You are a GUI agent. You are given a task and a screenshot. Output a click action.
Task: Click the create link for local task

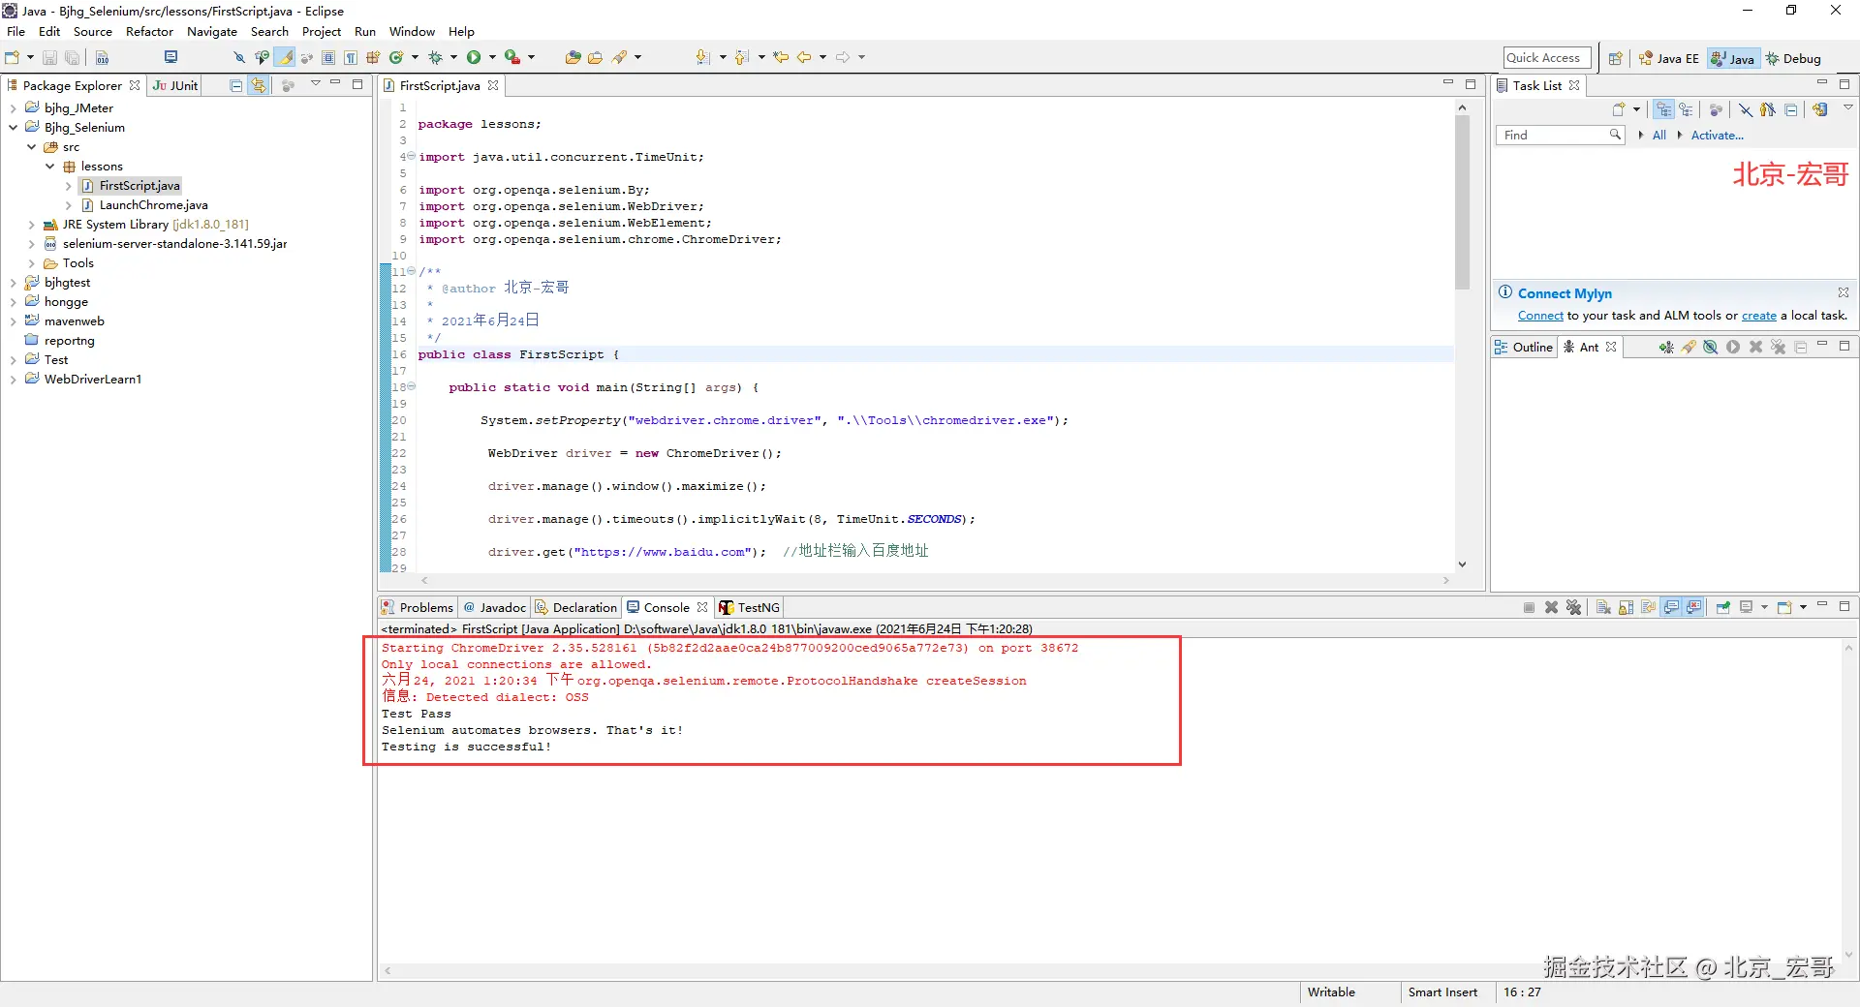pos(1759,316)
